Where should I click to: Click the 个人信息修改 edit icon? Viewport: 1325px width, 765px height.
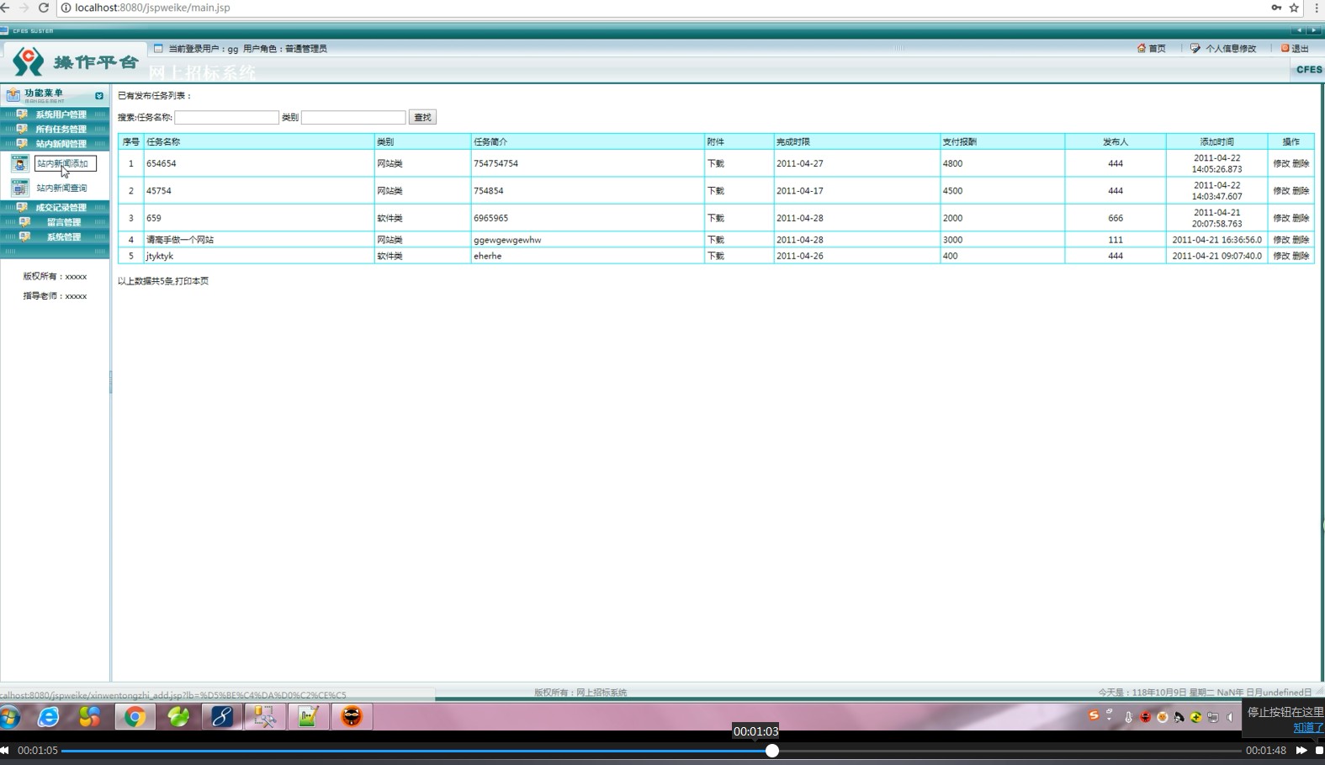point(1195,48)
